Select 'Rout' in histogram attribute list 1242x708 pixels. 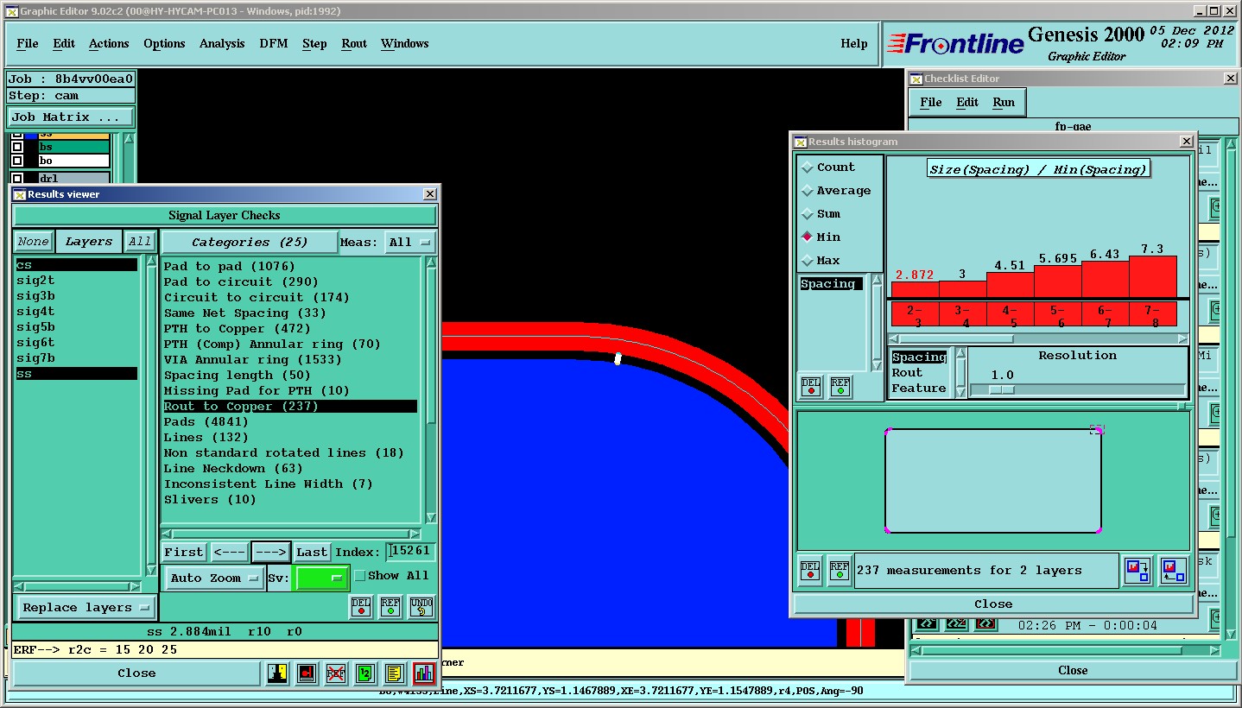click(908, 373)
